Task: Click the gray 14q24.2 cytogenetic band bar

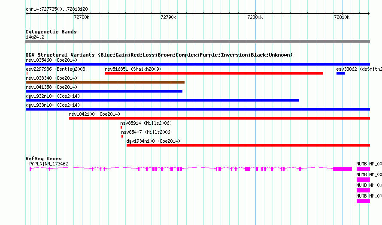Action: [x=197, y=42]
